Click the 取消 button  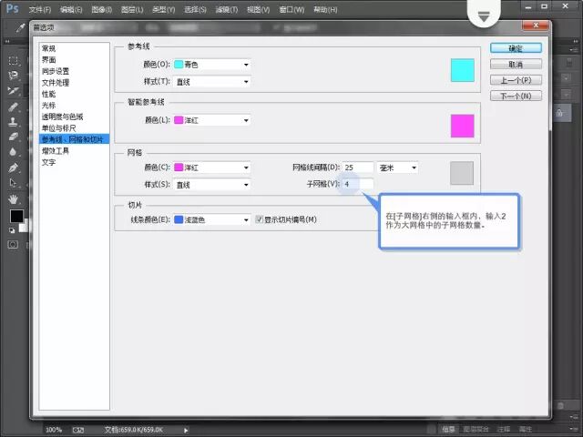pyautogui.click(x=515, y=65)
